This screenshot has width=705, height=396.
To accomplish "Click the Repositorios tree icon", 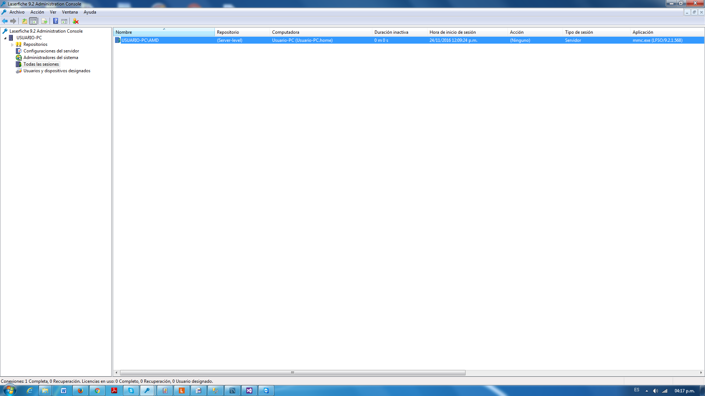I will (19, 44).
